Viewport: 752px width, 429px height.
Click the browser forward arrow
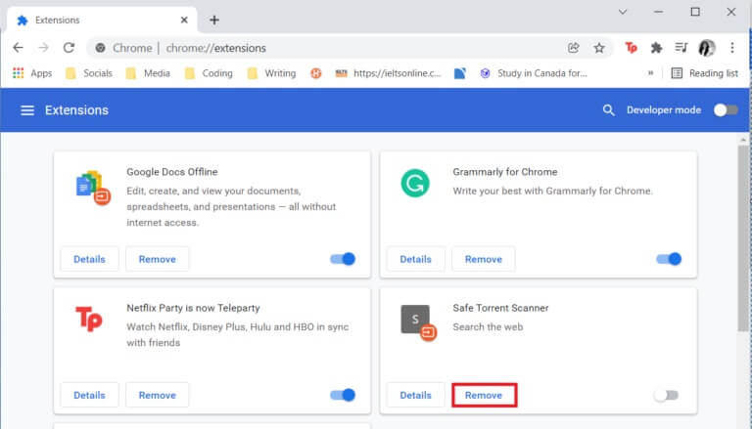[44, 48]
